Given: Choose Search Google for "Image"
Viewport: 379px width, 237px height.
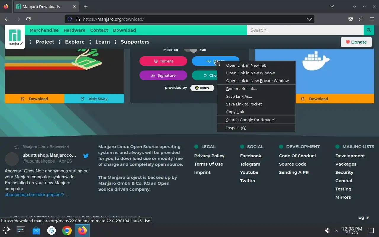Looking at the screenshot, I should click(x=256, y=120).
